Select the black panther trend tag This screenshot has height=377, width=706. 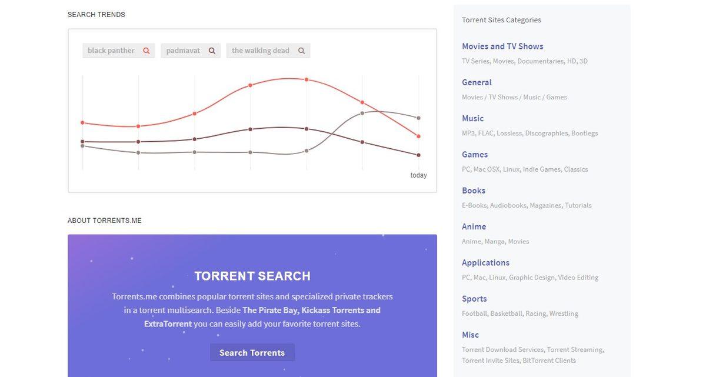coord(111,51)
